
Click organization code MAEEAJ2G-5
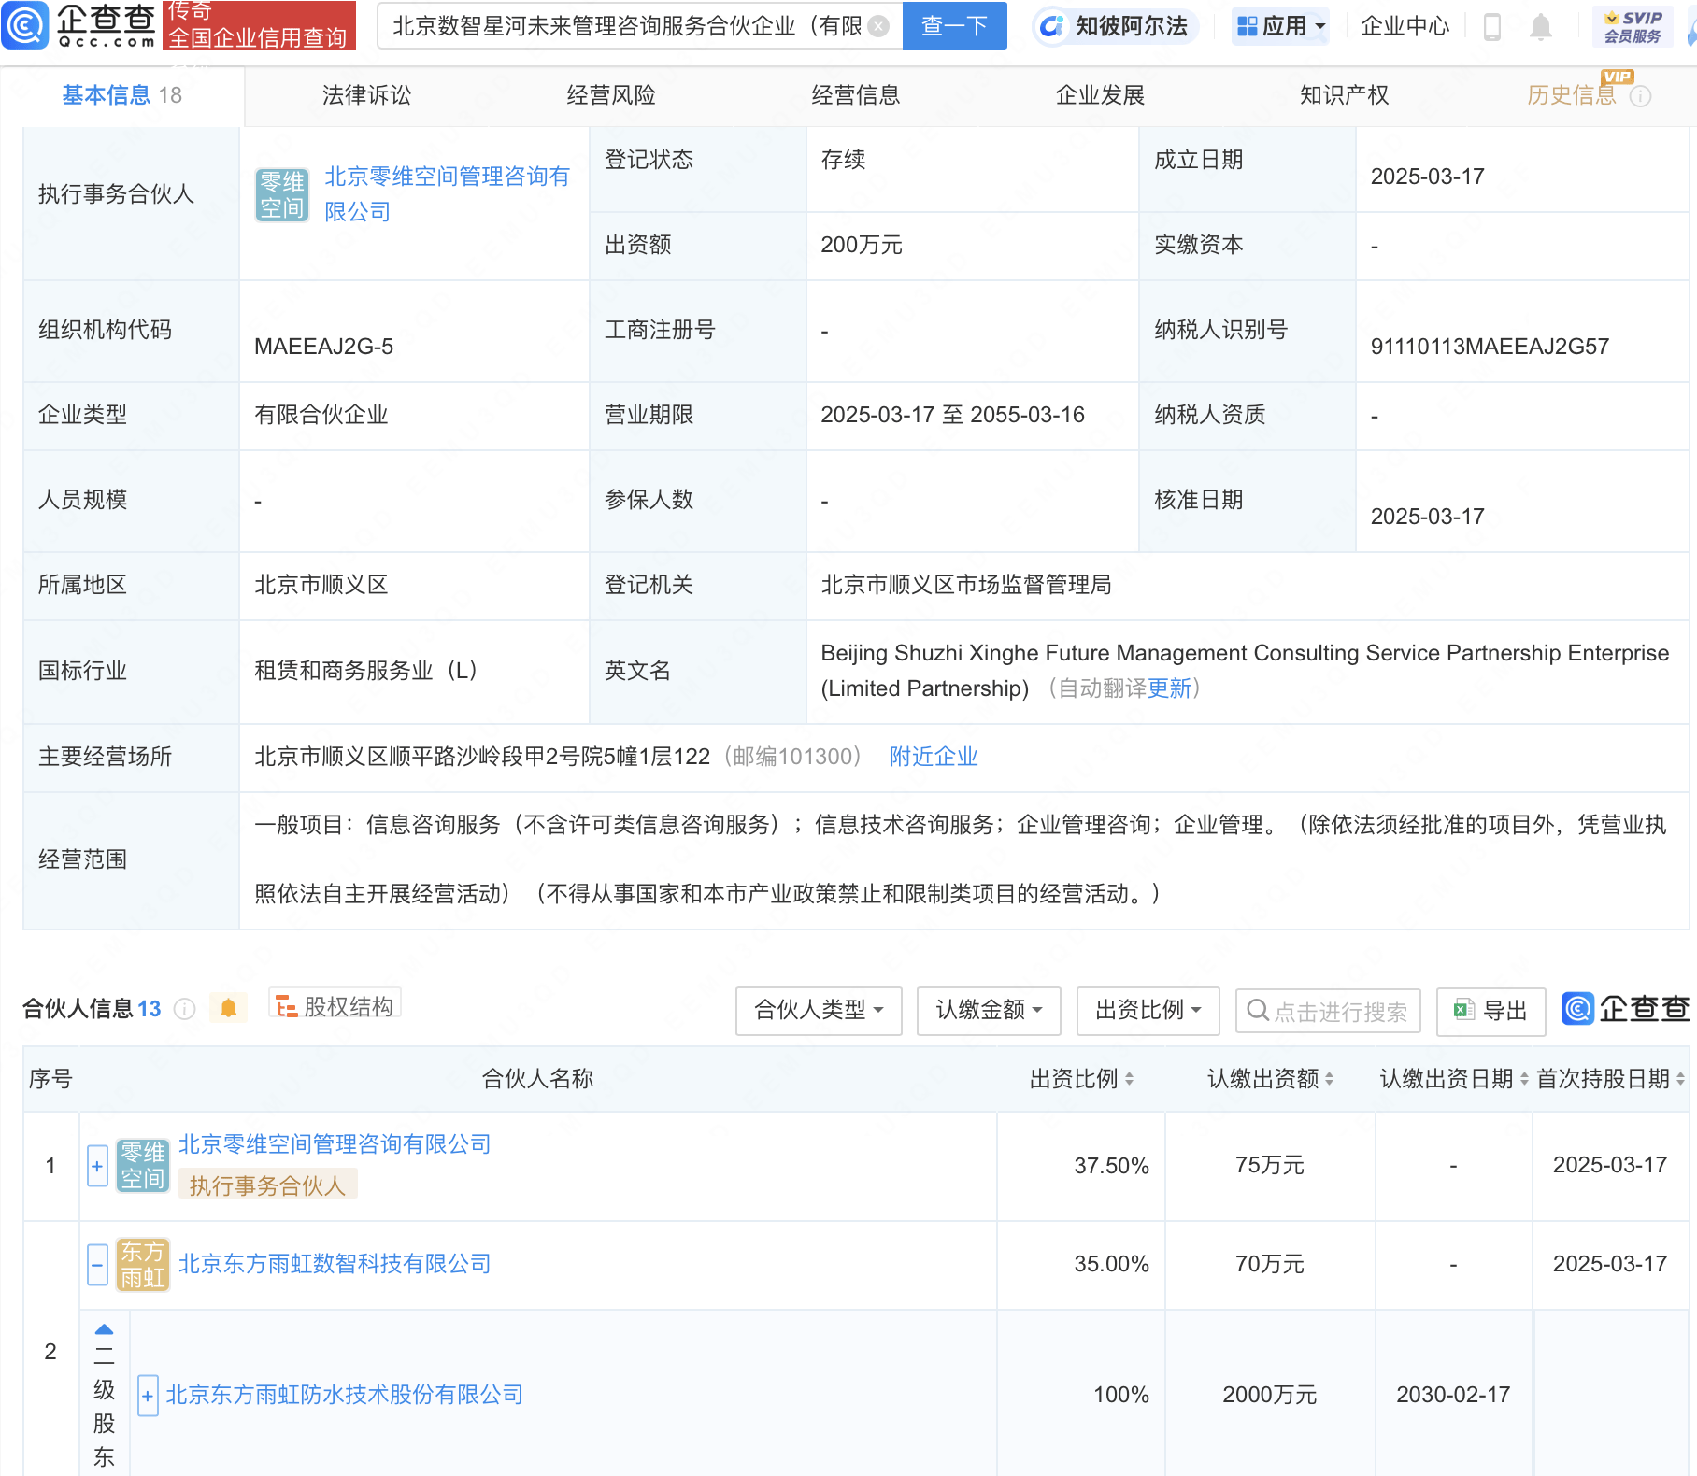click(323, 347)
